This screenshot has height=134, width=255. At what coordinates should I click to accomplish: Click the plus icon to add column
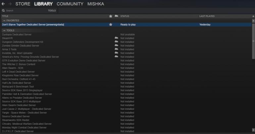[x=253, y=16]
